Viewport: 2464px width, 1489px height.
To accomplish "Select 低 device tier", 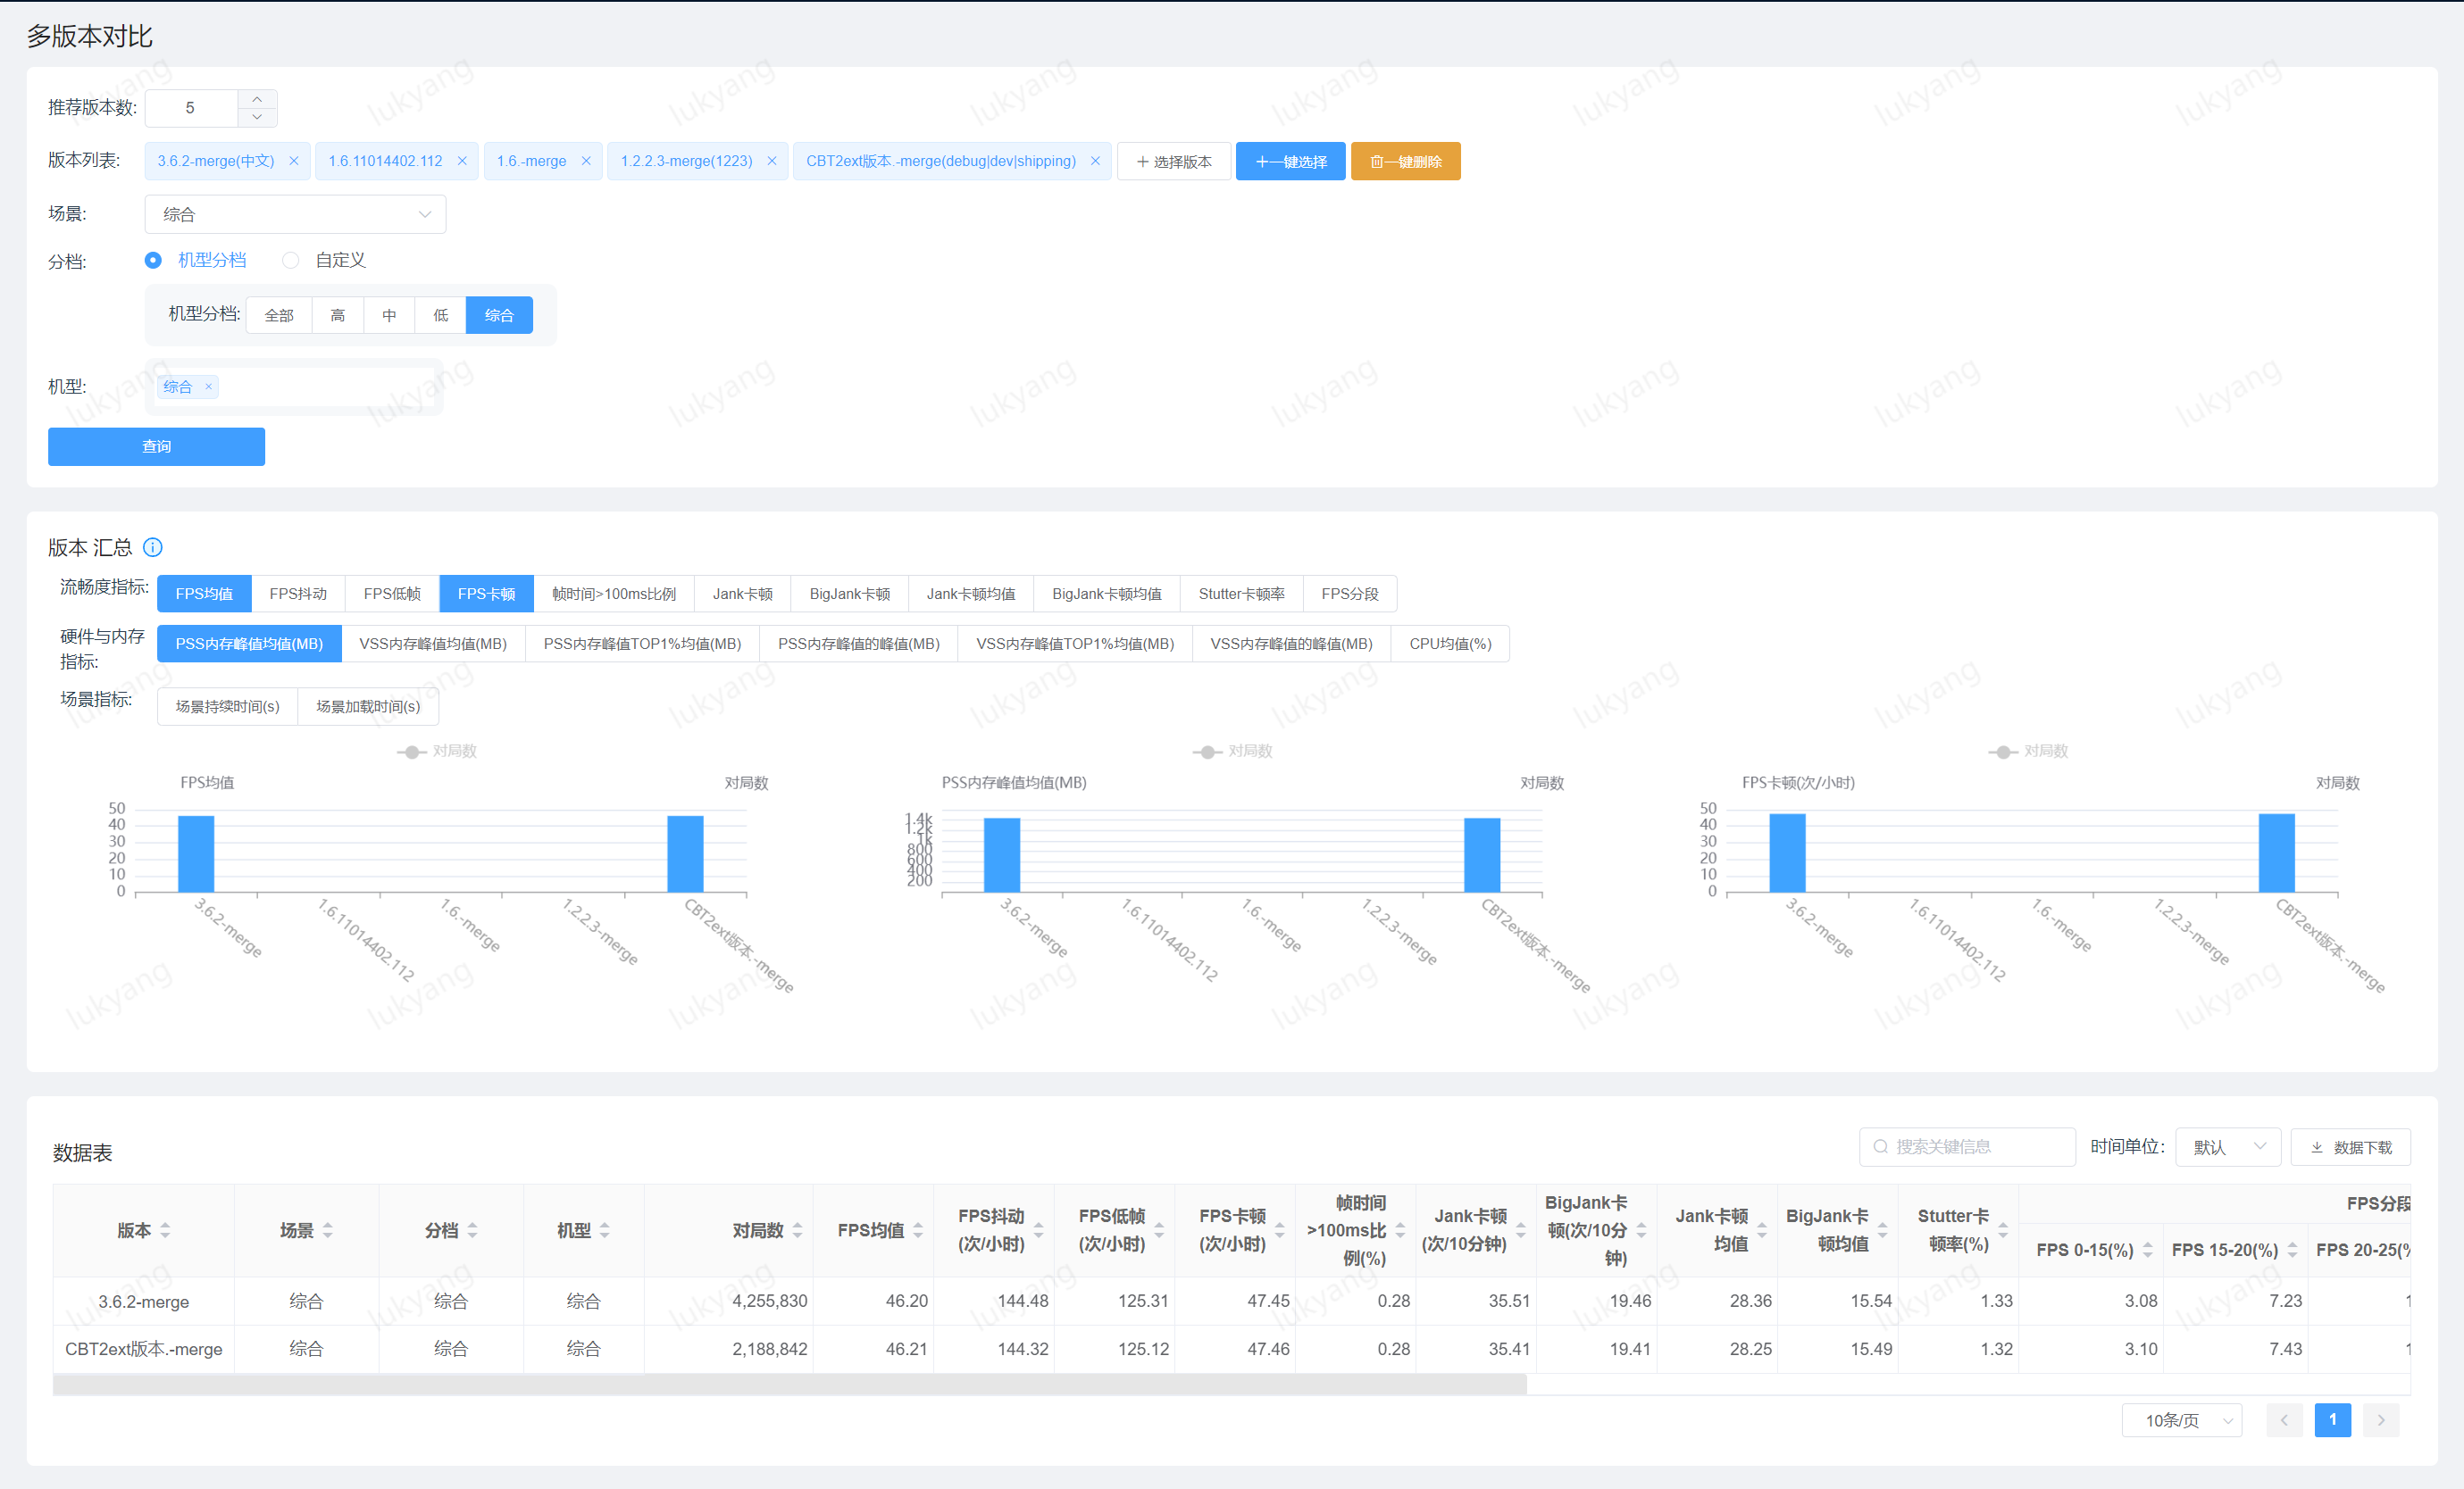I will click(x=441, y=315).
